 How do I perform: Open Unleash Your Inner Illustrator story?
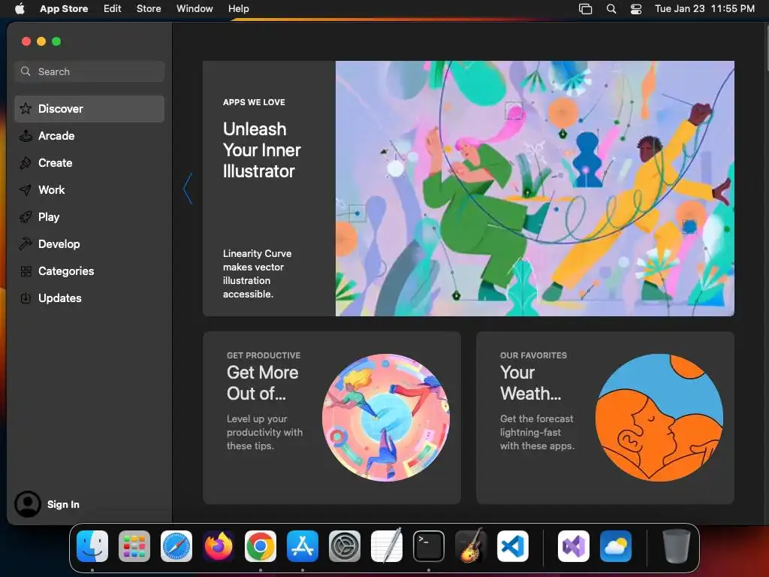pos(261,150)
